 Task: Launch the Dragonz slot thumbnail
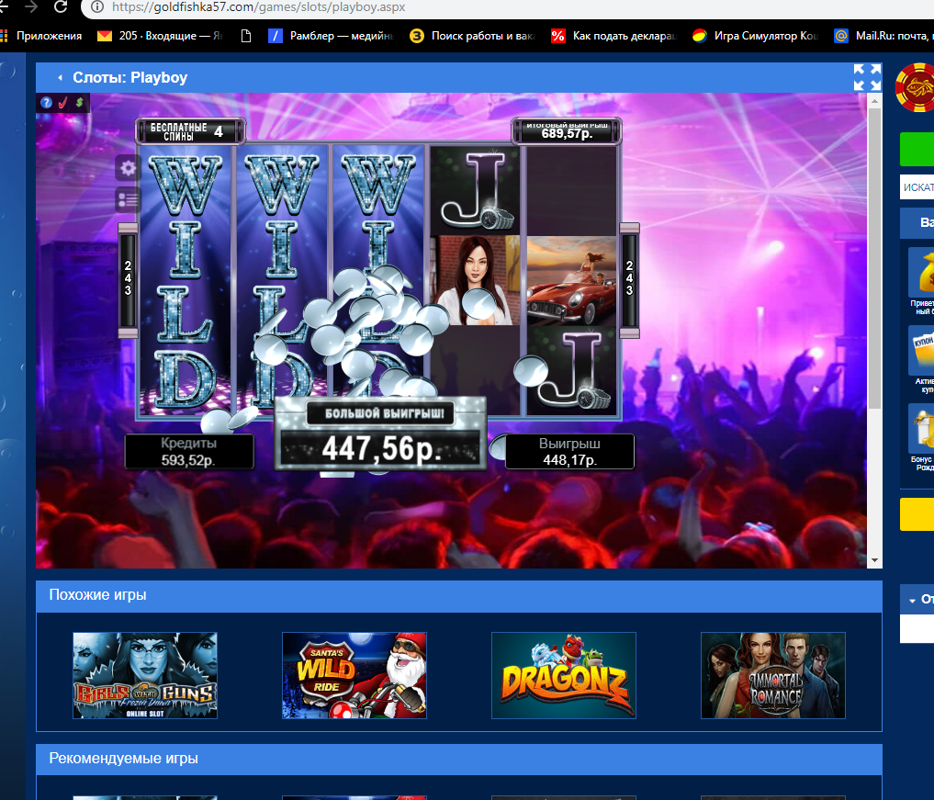click(563, 675)
